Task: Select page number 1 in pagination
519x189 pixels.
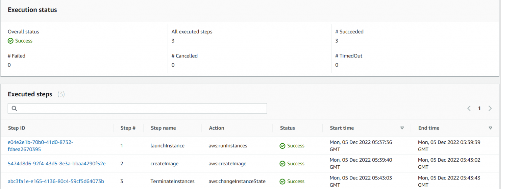Action: (479, 109)
